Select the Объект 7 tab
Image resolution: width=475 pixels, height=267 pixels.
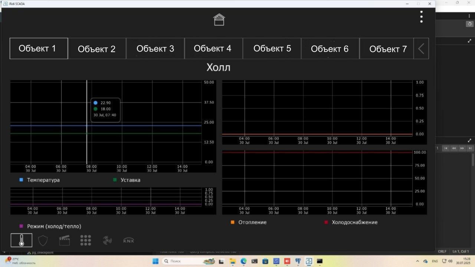[388, 49]
